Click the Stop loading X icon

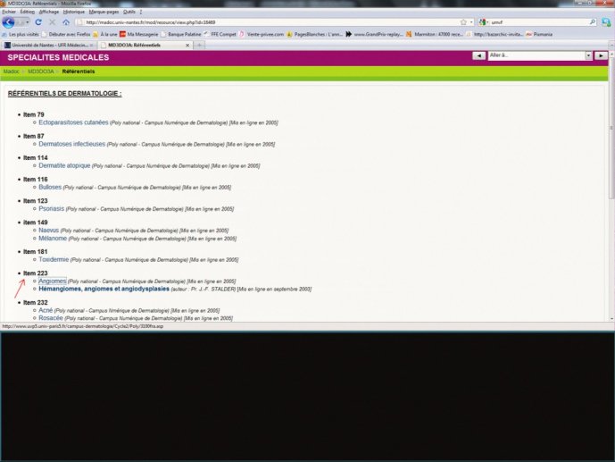click(52, 22)
